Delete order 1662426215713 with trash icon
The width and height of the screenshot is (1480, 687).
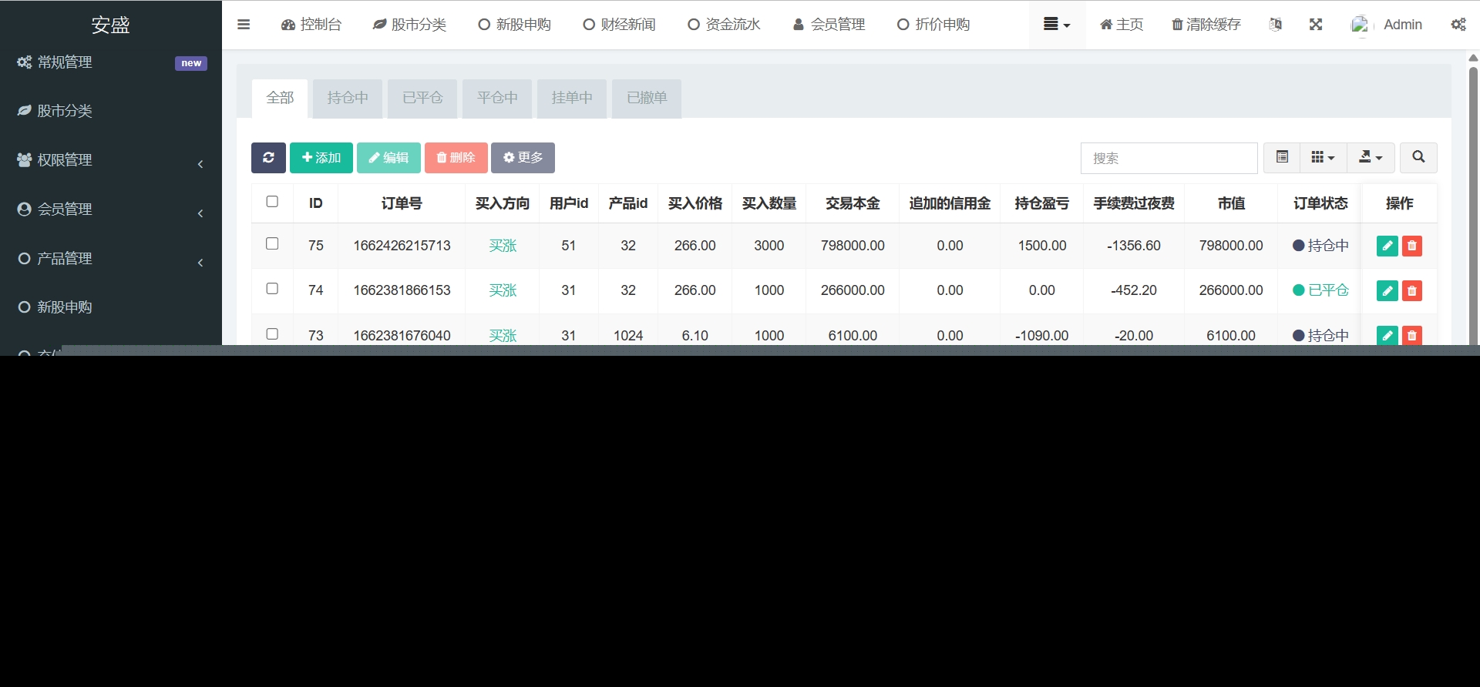coord(1412,246)
